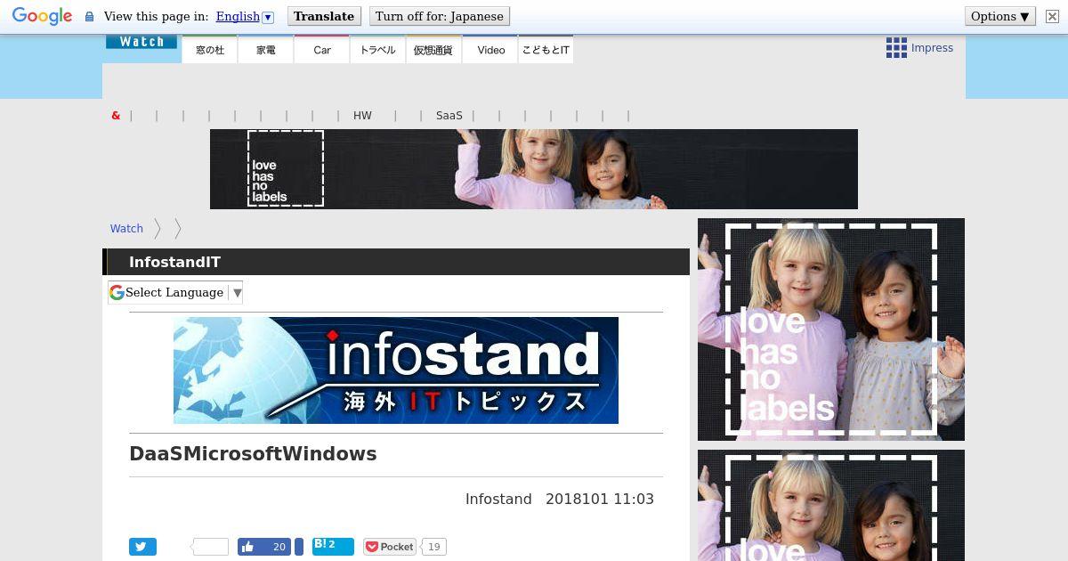Click the Hatena bookmark B! button
Screen dimensions: 1068x561
pyautogui.click(x=333, y=546)
